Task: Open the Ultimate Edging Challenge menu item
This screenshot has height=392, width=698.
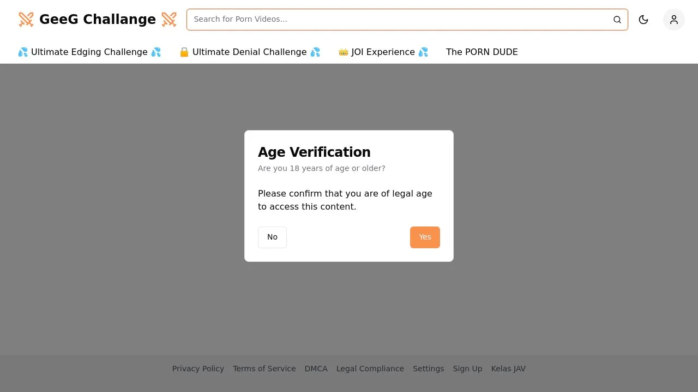Action: (x=89, y=52)
